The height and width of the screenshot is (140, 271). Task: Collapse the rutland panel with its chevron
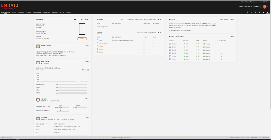click(x=88, y=19)
